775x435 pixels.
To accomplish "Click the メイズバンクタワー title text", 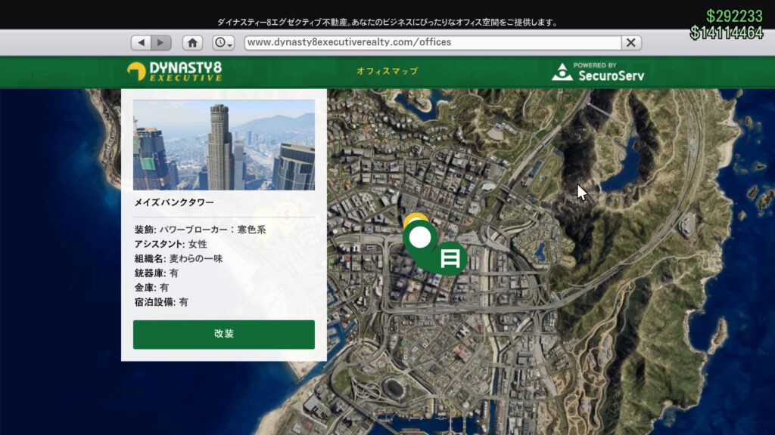I will click(x=174, y=202).
